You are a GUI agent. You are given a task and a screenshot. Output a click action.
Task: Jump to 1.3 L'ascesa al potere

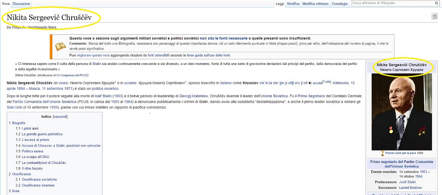click(x=35, y=140)
